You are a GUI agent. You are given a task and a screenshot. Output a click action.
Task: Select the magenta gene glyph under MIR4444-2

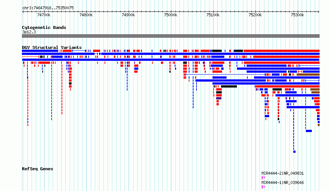tap(263, 178)
